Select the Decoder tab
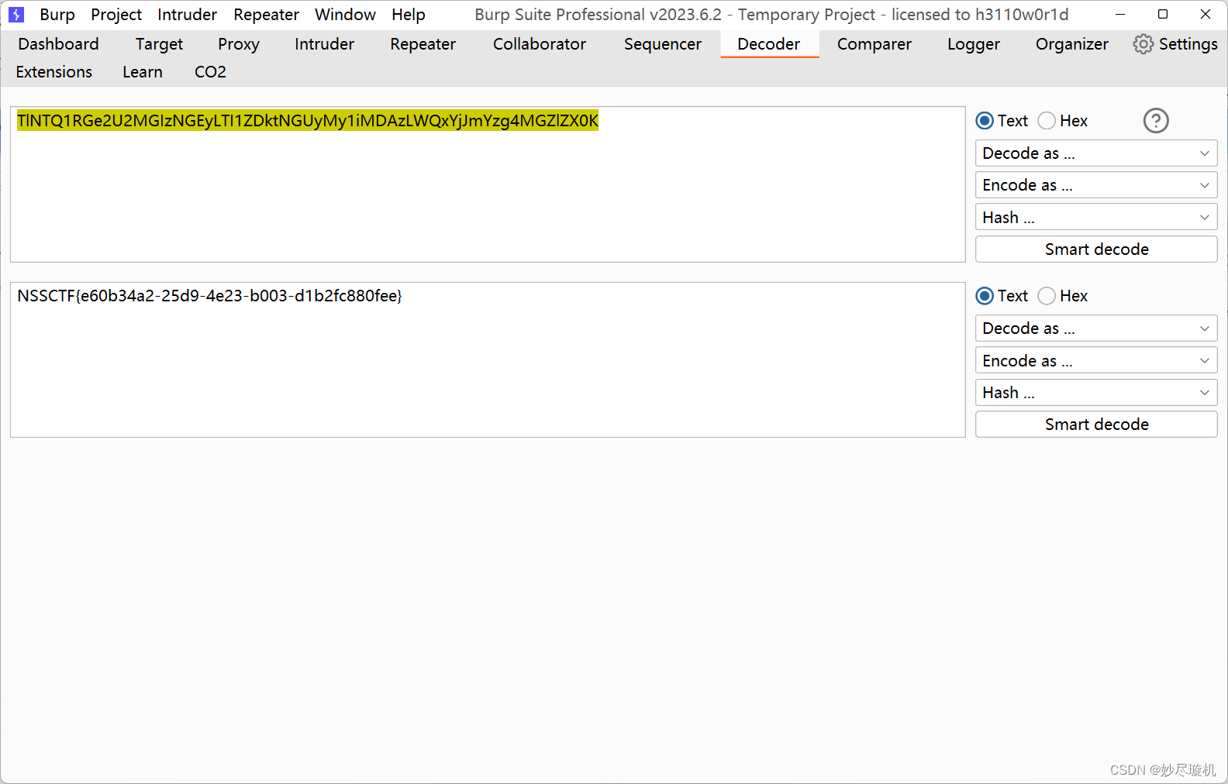This screenshot has height=784, width=1228. [769, 44]
